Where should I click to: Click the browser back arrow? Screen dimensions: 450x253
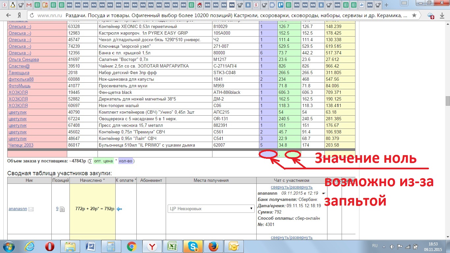click(9, 15)
